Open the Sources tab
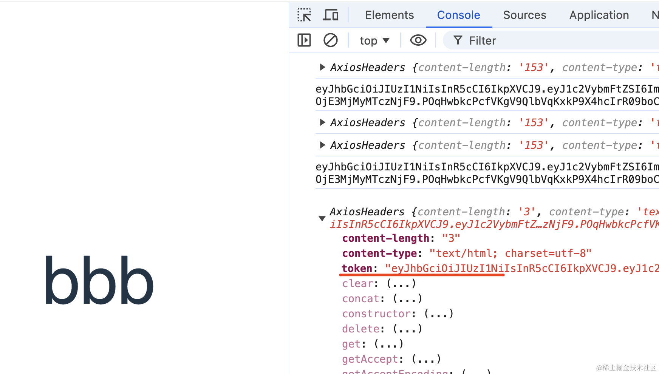This screenshot has height=374, width=659. pyautogui.click(x=524, y=15)
